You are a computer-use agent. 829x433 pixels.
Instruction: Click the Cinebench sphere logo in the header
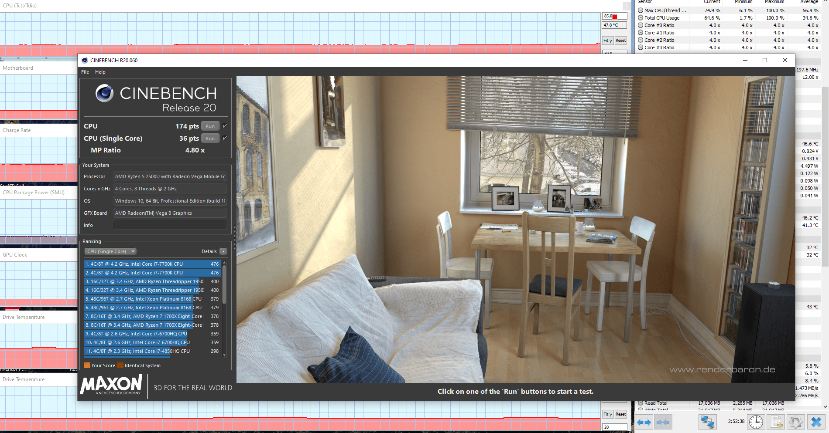105,93
